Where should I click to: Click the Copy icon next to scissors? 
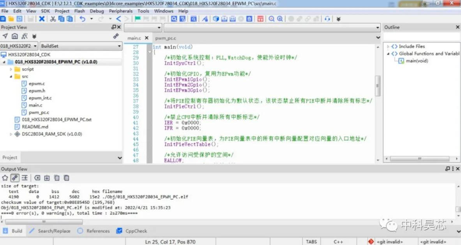(61, 19)
